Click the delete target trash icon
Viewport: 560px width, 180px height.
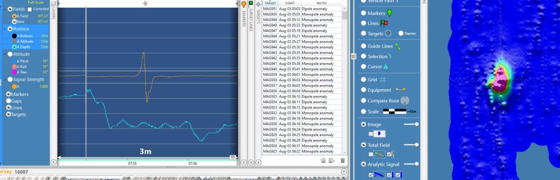[x=342, y=160]
